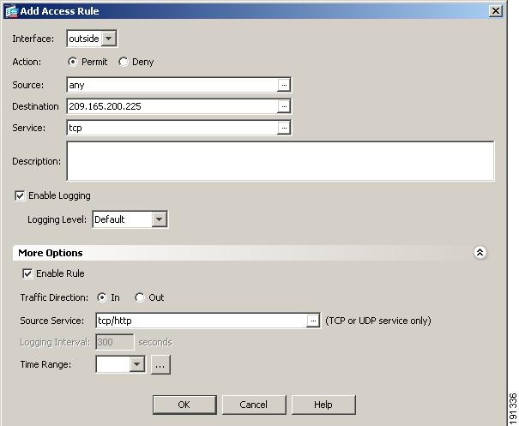Open the Destination browse ellipsis button
This screenshot has height=426, width=519.
(284, 106)
